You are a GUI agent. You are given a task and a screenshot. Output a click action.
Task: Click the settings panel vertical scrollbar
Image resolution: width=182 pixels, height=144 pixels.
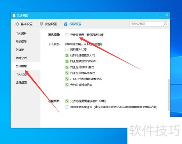coord(169,95)
